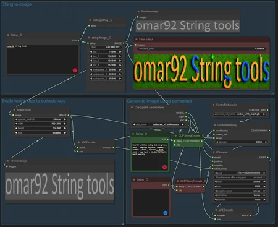Open the control_net_name combo in ControlNetLoader
The width and height of the screenshot is (278, 227).
pyautogui.click(x=240, y=114)
